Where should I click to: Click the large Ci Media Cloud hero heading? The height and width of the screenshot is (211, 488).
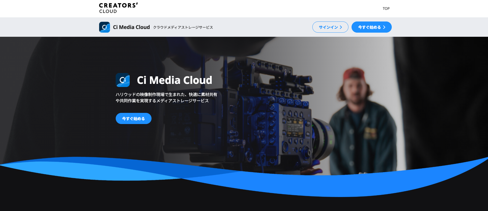point(175,80)
